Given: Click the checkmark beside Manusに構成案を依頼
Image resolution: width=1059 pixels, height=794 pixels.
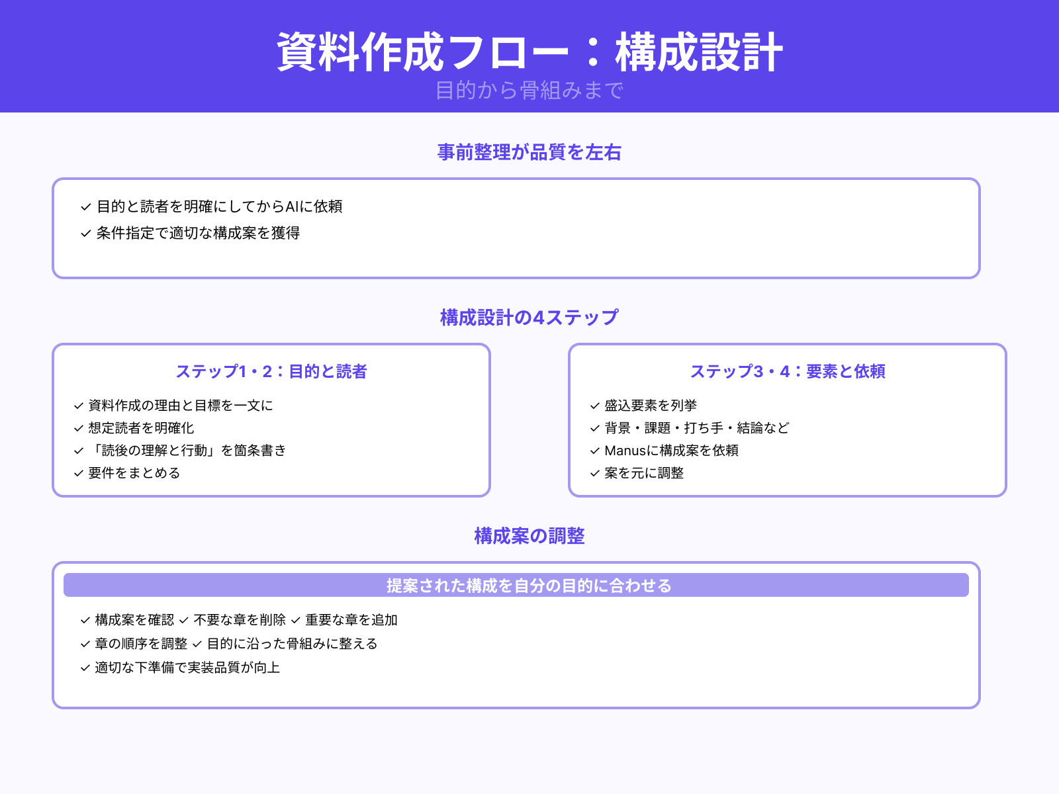Looking at the screenshot, I should 593,451.
